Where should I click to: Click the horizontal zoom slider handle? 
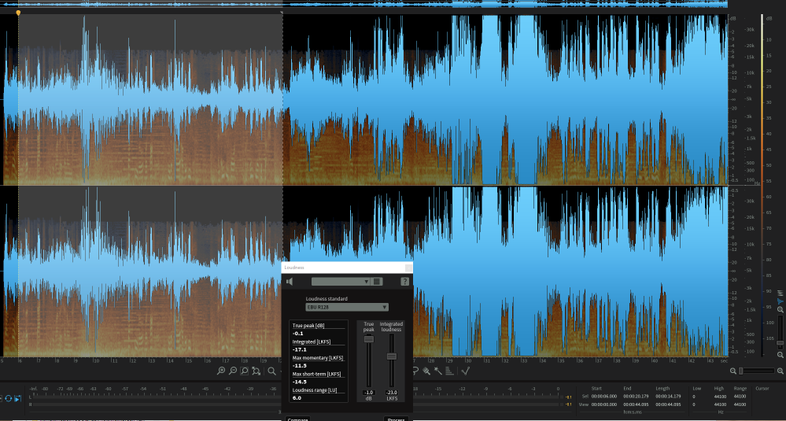tap(741, 371)
